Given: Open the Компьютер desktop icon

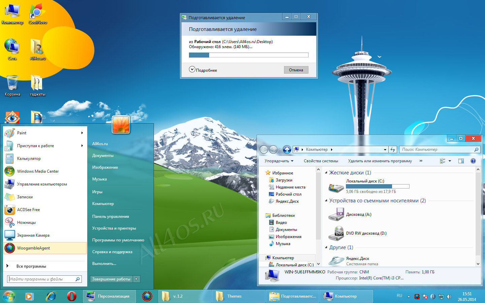Looking at the screenshot, I should click(x=12, y=14).
